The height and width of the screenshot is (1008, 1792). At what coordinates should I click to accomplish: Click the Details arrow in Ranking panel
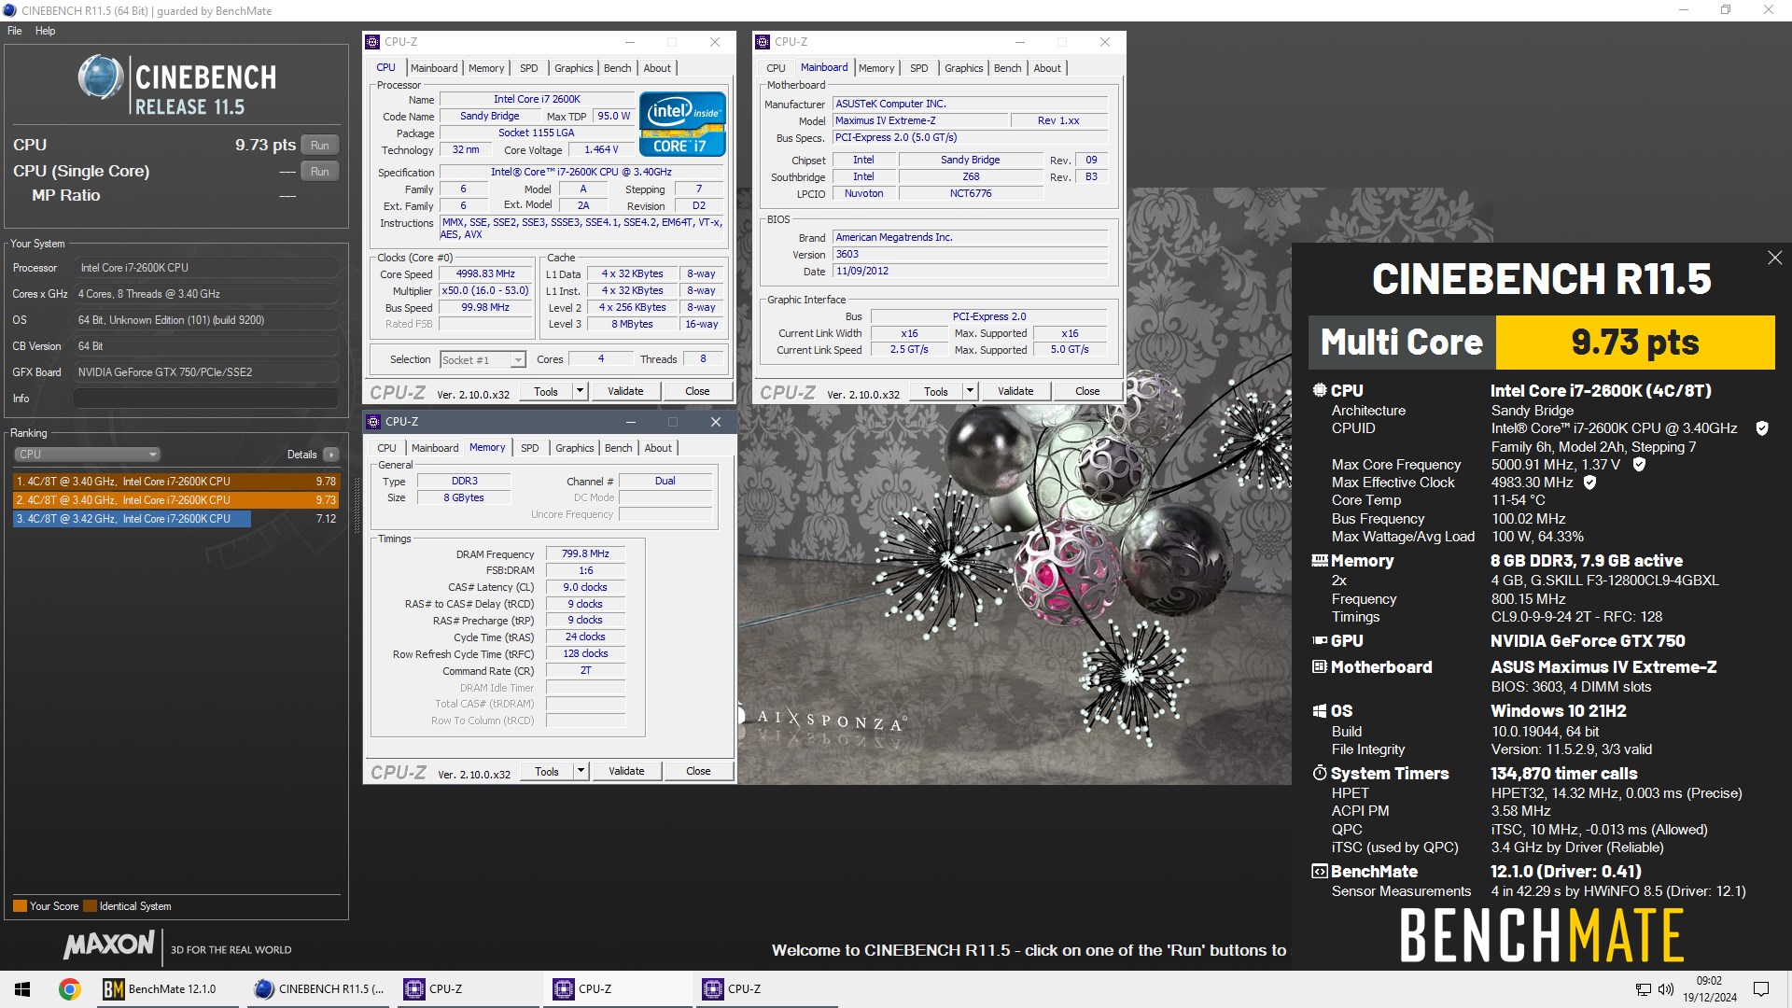pos(330,455)
